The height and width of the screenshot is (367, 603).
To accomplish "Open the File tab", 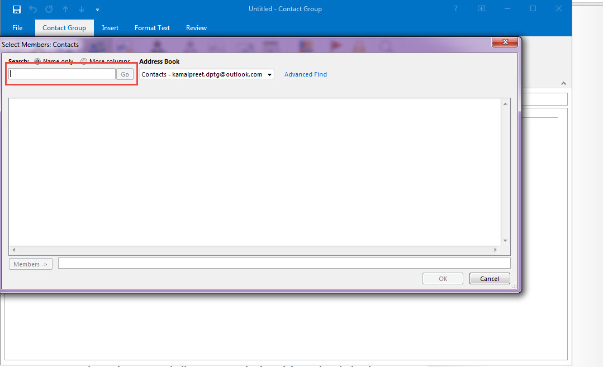I will click(17, 28).
